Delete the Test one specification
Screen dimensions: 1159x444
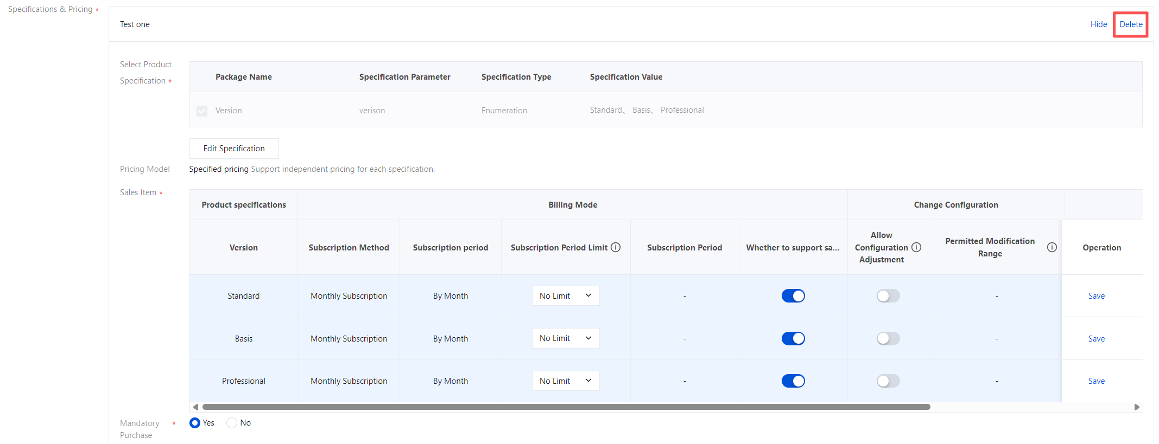(x=1131, y=24)
